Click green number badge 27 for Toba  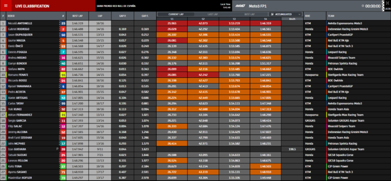click(x=63, y=166)
